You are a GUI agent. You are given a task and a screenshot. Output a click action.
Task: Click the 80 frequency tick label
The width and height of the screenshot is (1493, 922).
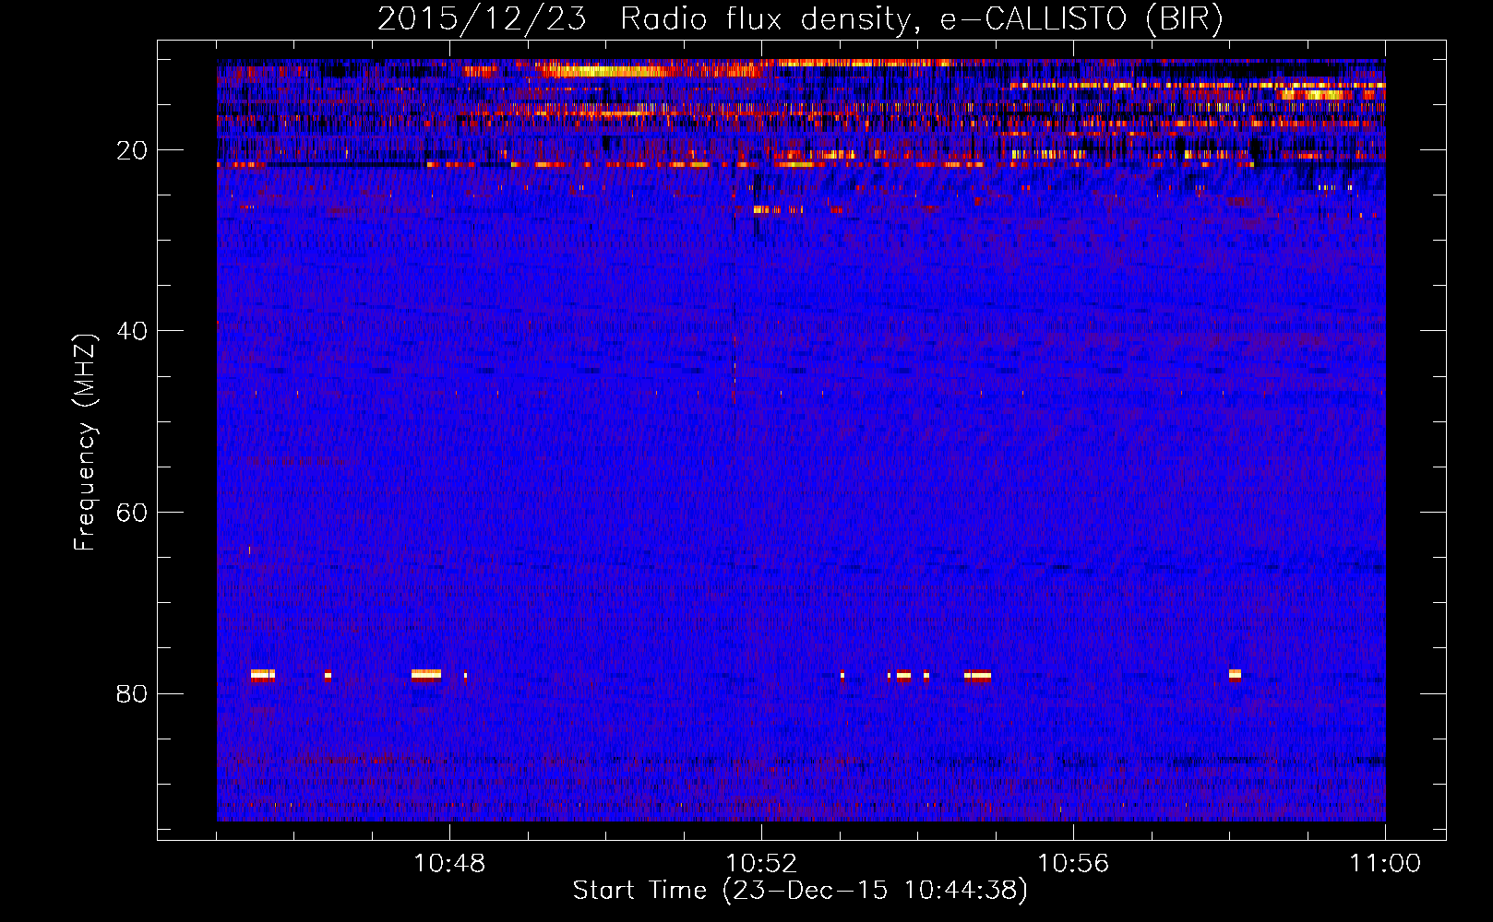pyautogui.click(x=133, y=693)
